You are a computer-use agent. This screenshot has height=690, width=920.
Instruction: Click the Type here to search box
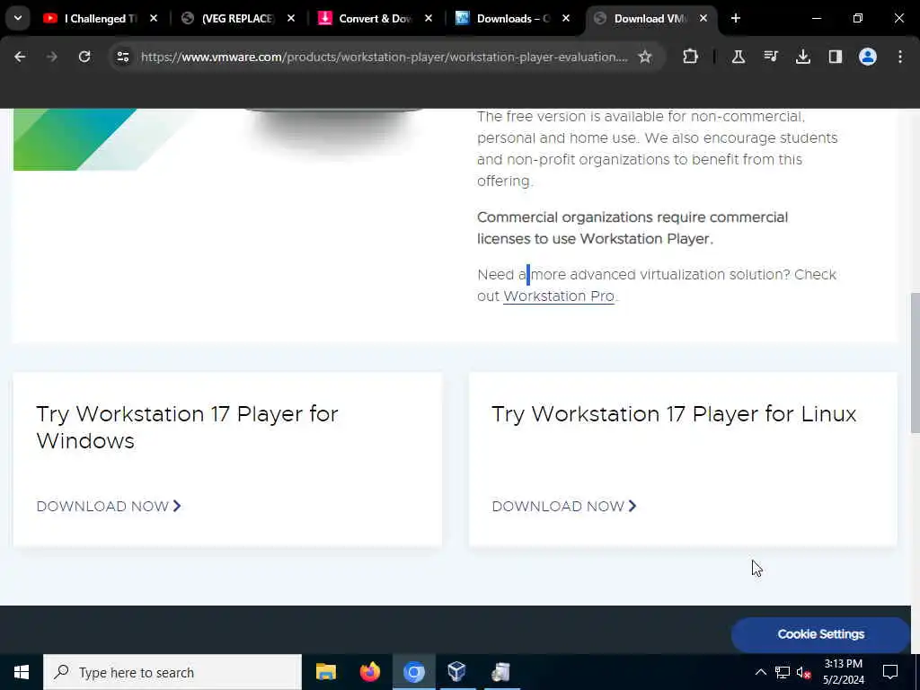[172, 672]
